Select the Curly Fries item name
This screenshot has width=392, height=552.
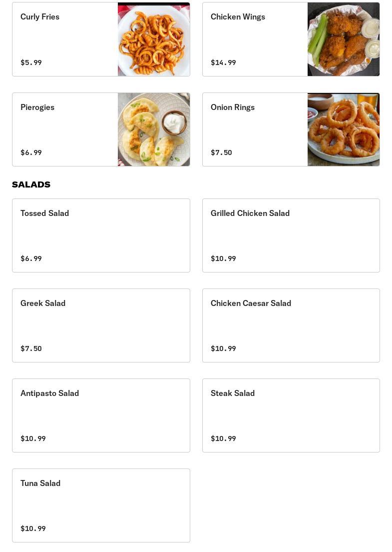(40, 17)
